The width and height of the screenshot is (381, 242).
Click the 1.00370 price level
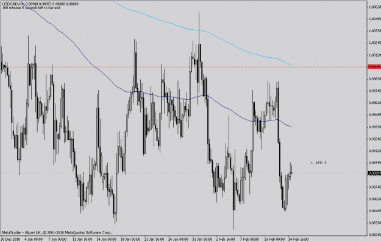(375, 31)
